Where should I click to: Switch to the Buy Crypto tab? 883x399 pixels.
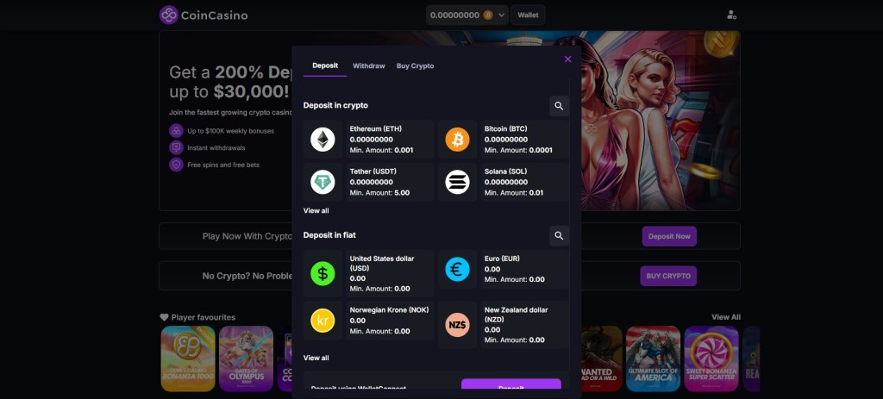click(x=415, y=65)
